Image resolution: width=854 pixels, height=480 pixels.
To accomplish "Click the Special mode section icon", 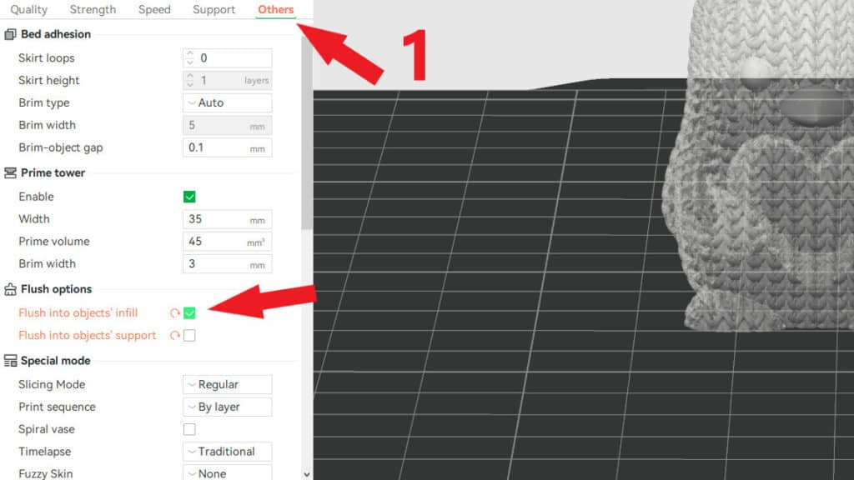I will click(x=10, y=361).
